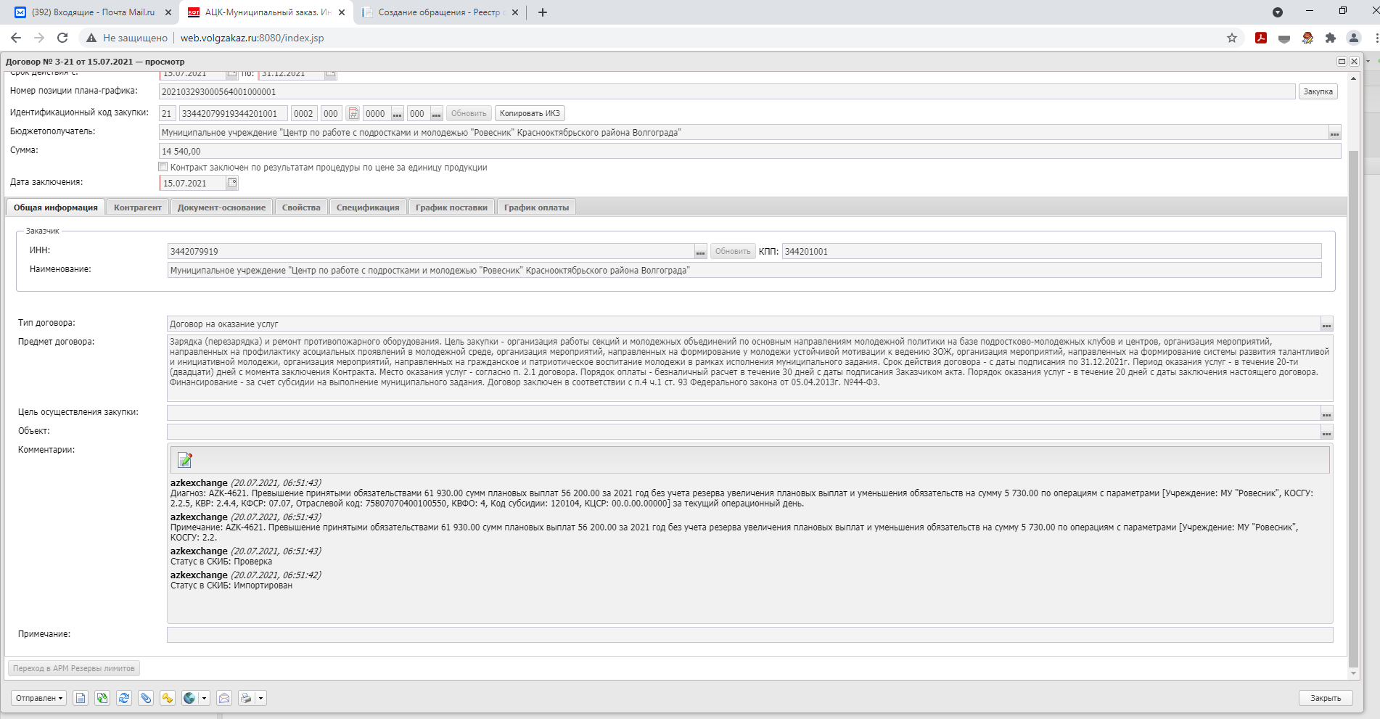Toggle the unit price contract checkbox

163,167
